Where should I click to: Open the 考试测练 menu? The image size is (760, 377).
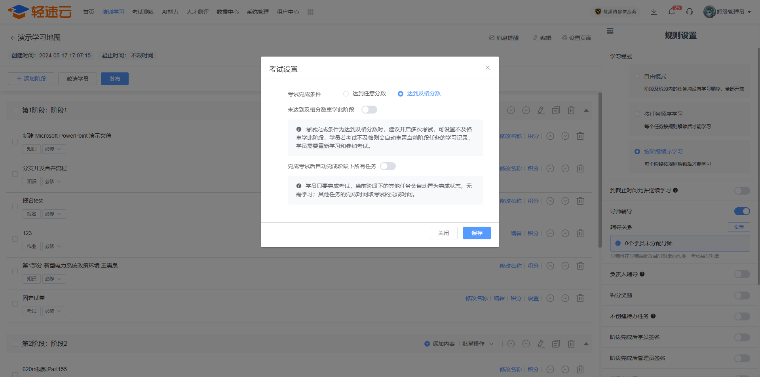coord(143,12)
